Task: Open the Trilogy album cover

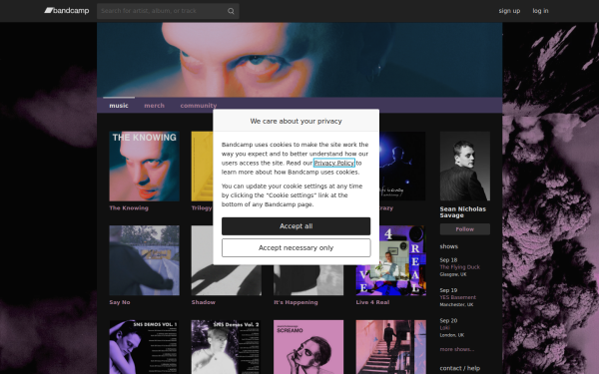Action: tap(202, 166)
